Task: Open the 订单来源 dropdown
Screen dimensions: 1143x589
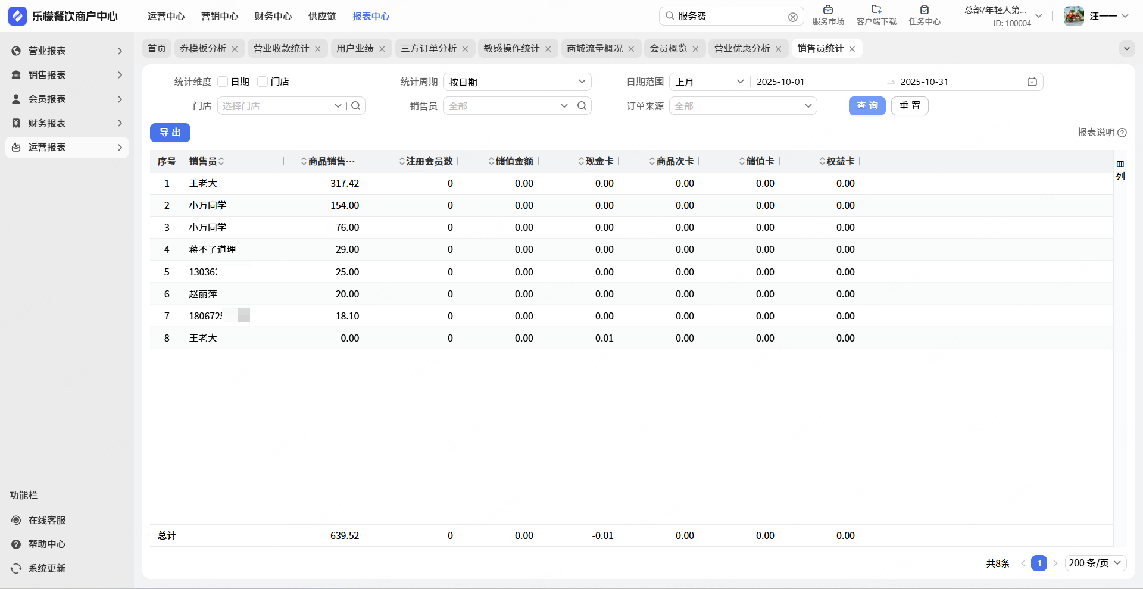Action: pyautogui.click(x=743, y=106)
